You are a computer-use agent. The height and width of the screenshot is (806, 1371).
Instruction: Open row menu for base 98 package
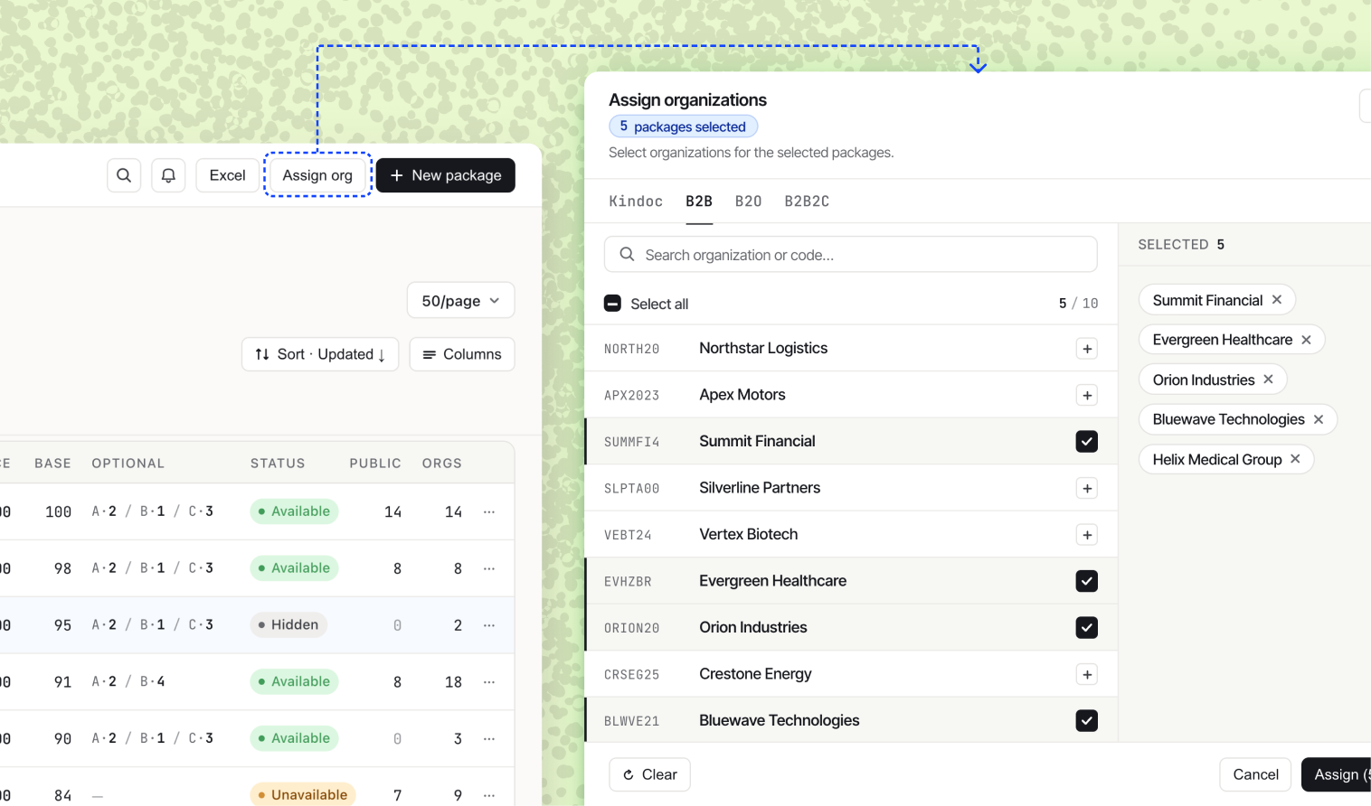(489, 568)
